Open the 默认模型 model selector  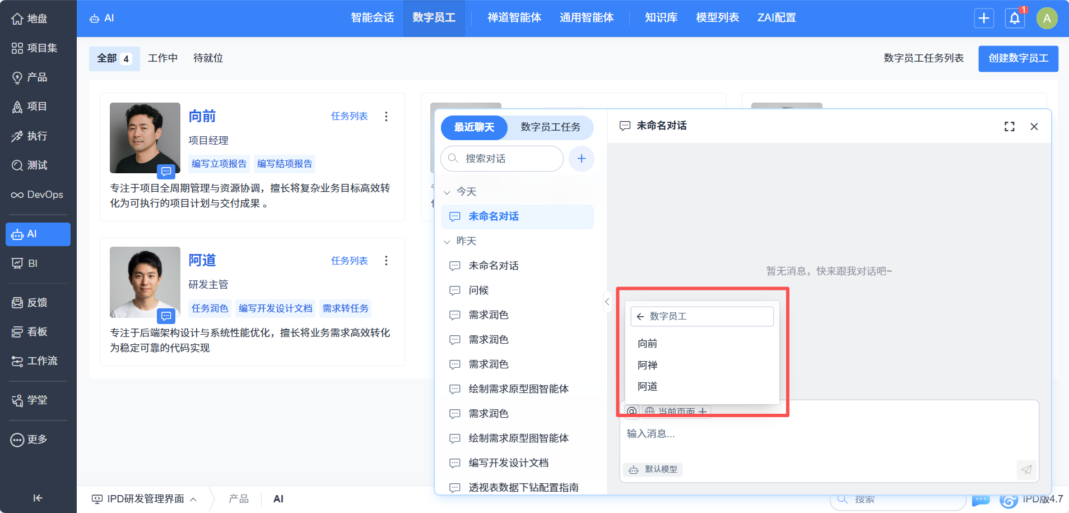(x=653, y=469)
